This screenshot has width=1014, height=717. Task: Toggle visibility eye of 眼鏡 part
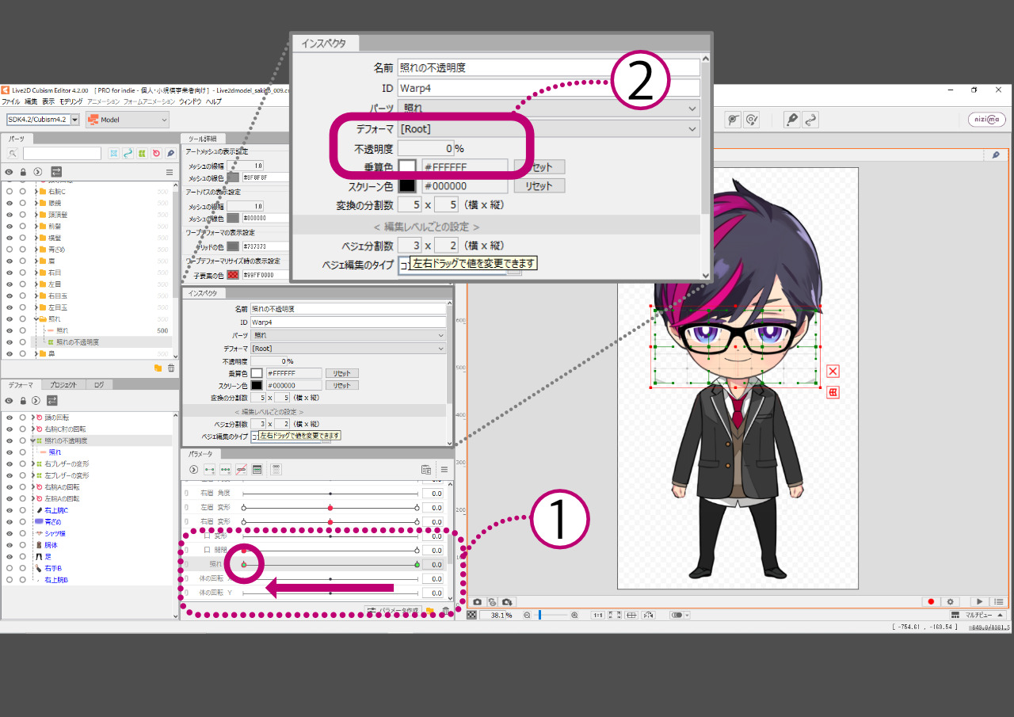pyautogui.click(x=9, y=203)
